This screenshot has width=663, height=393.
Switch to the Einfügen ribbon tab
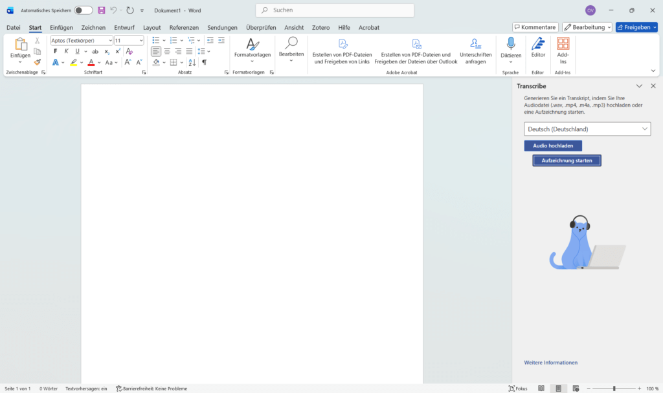point(61,27)
